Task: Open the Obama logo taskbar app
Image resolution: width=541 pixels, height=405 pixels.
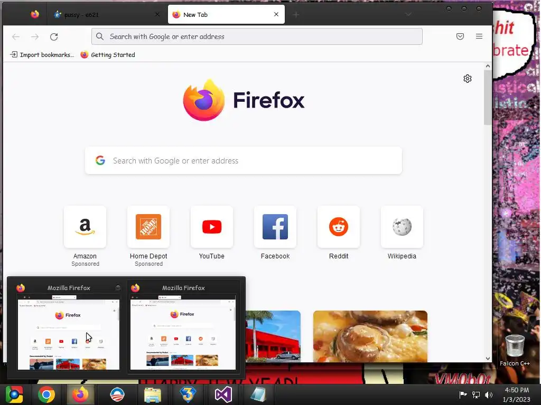Action: click(x=117, y=394)
